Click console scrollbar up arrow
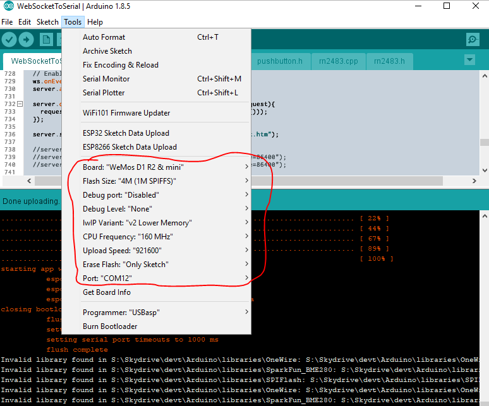Screen dimensions: 489x406 485,215
